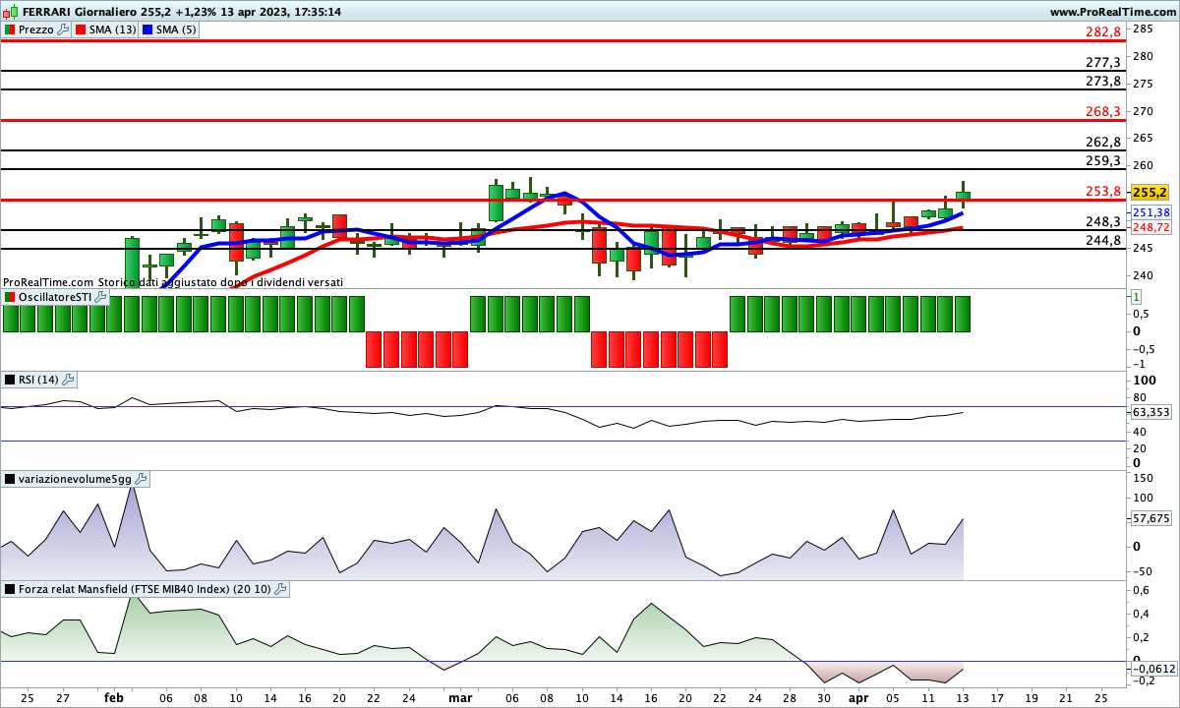Screen dimensions: 1180x708
Task: Click the OscillatoreSTI histogram color icon
Action: pos(10,296)
